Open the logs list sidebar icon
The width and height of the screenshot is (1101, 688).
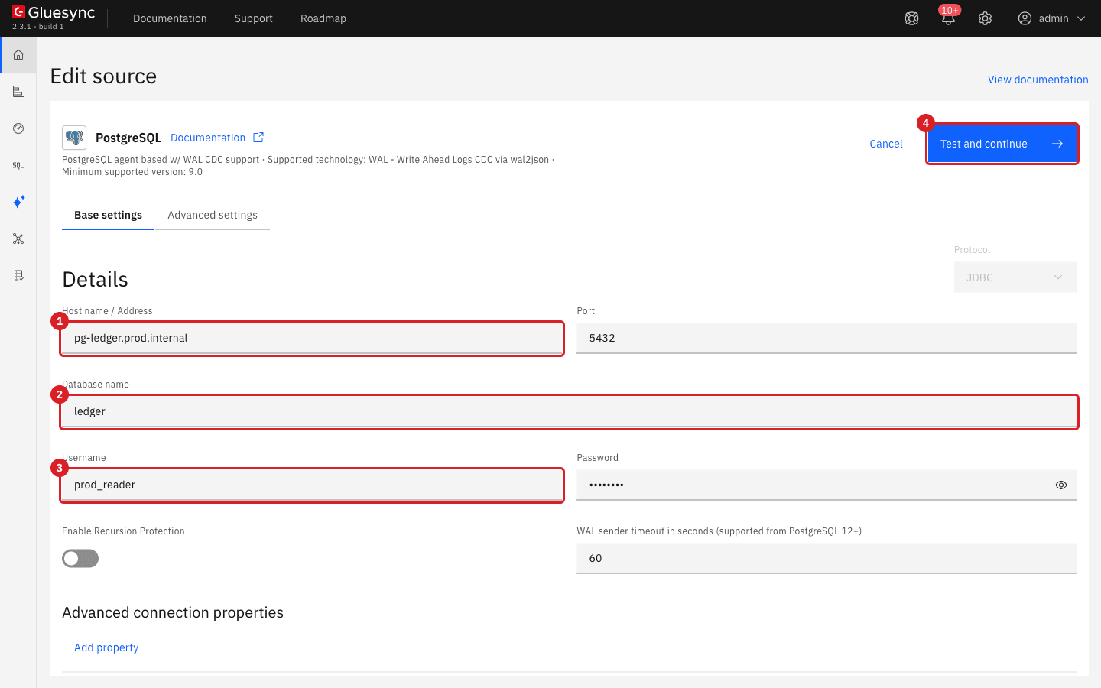coord(18,275)
